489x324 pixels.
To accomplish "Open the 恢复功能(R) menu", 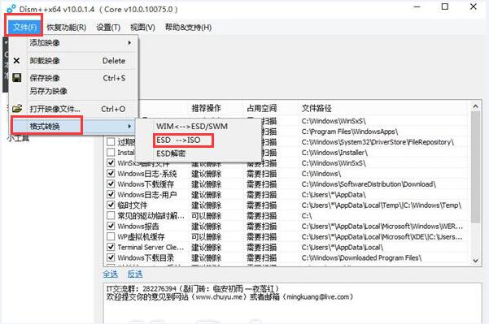I will (x=67, y=28).
